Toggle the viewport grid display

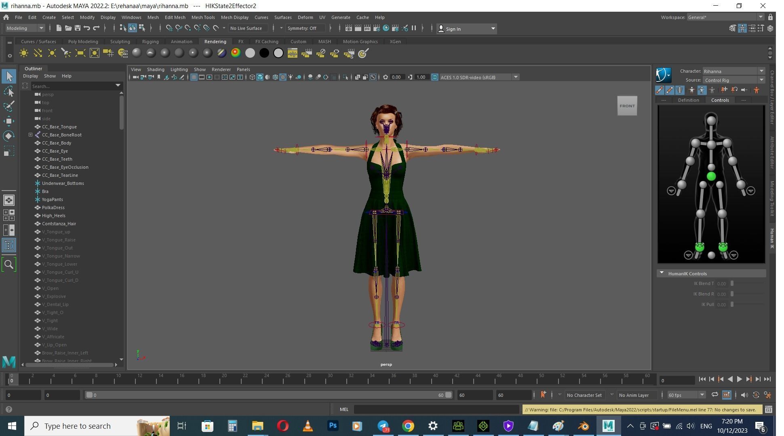click(x=194, y=77)
